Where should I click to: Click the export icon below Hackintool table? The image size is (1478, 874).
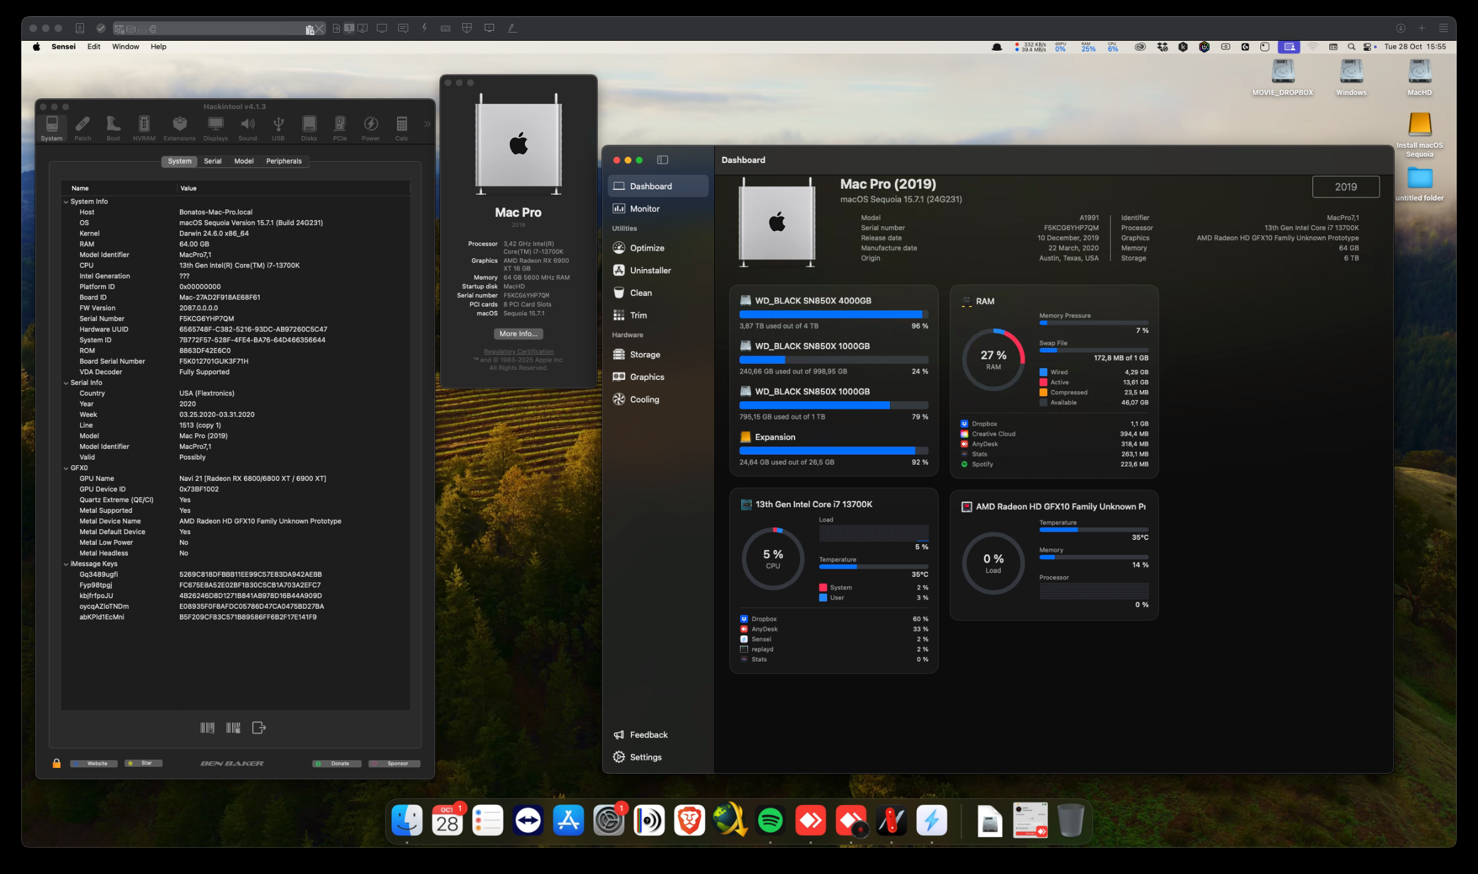point(259,728)
